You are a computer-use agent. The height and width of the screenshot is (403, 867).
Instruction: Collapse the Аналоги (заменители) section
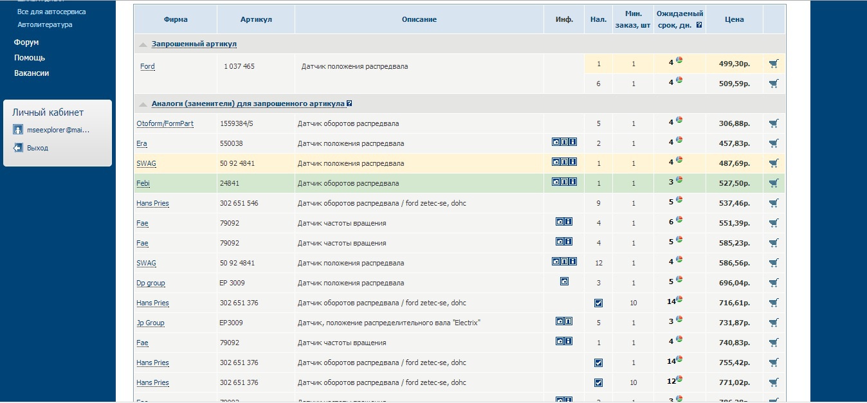pyautogui.click(x=143, y=104)
